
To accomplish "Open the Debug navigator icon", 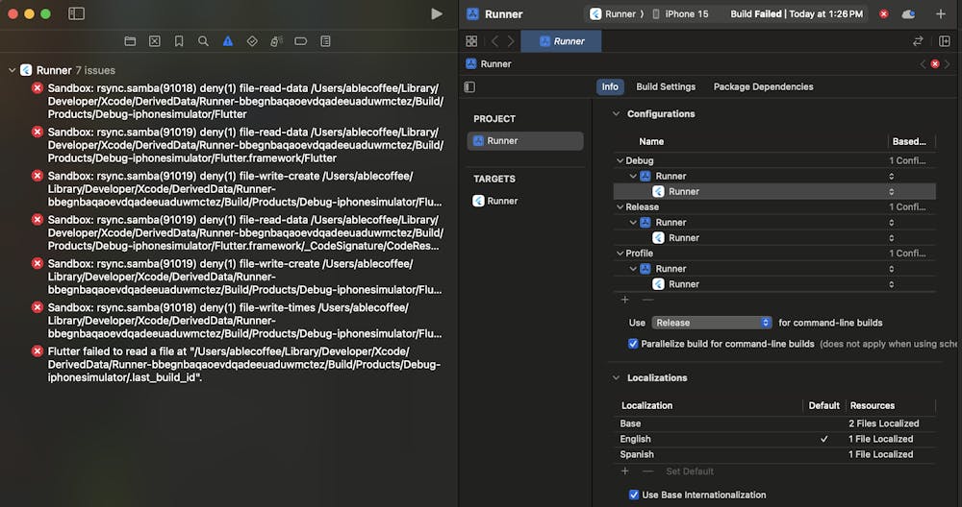I will [277, 41].
